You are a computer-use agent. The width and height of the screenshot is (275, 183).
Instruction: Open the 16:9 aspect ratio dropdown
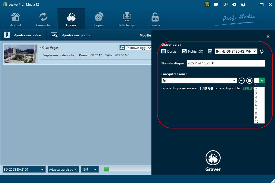pyautogui.click(x=90, y=169)
